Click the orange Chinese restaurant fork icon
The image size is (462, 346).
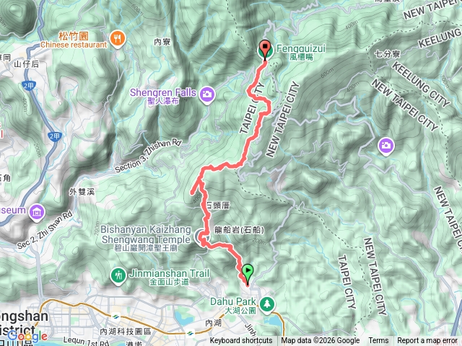tap(118, 39)
